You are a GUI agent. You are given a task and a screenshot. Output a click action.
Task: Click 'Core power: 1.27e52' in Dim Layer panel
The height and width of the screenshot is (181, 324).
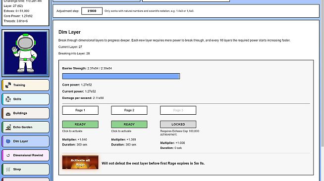point(77,85)
